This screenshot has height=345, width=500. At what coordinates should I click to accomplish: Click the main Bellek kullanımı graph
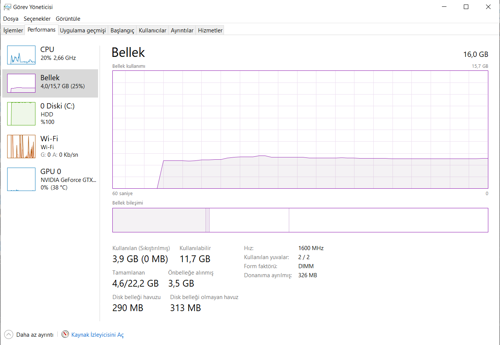pyautogui.click(x=300, y=129)
